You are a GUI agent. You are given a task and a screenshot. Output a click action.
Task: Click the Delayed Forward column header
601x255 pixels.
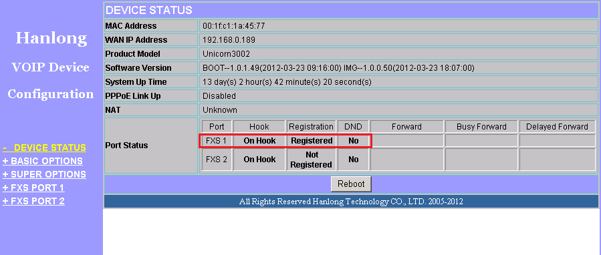point(557,127)
